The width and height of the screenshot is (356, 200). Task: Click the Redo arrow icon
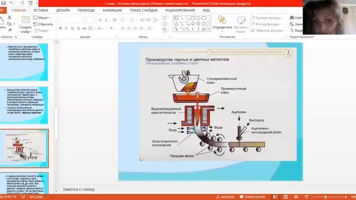click(22, 3)
